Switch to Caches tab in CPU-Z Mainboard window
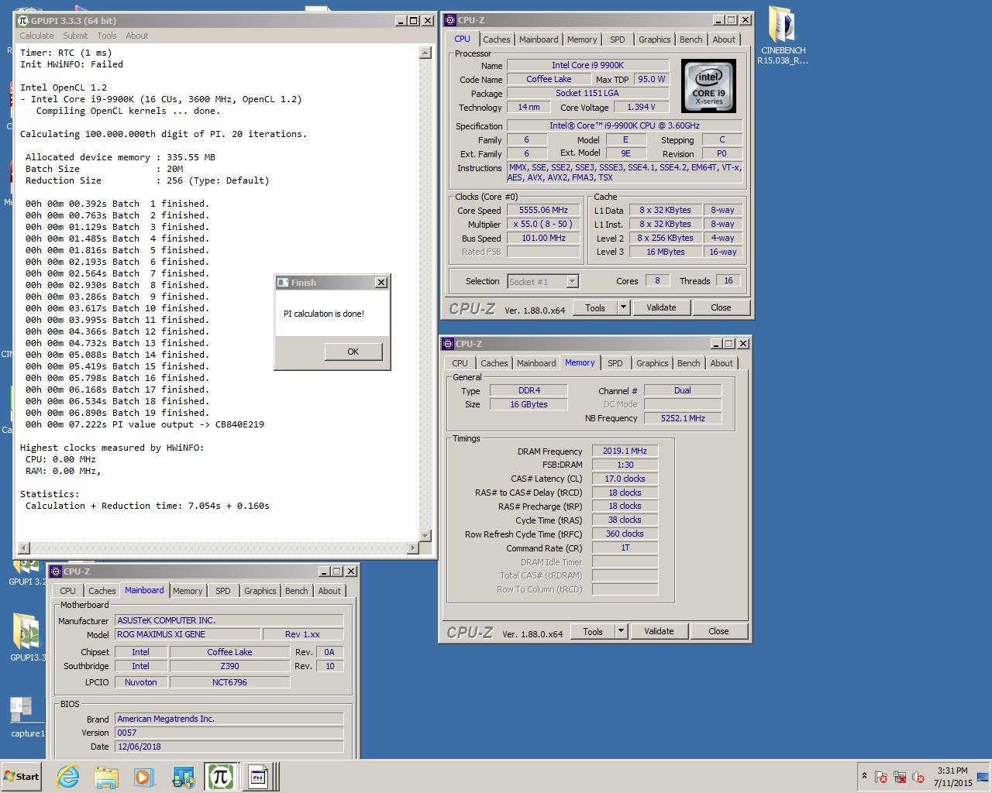992x793 pixels. coord(102,591)
